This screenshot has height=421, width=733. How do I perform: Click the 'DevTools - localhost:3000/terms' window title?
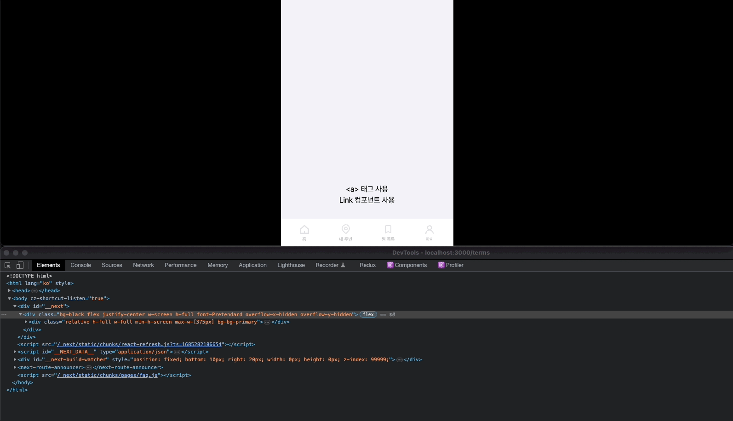click(441, 253)
